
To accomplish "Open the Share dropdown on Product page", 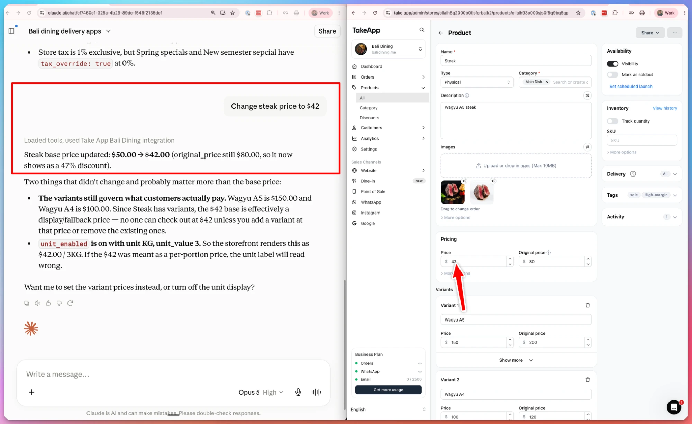I will (x=650, y=33).
